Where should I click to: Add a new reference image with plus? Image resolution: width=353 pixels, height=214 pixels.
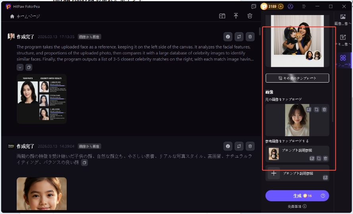(274, 173)
